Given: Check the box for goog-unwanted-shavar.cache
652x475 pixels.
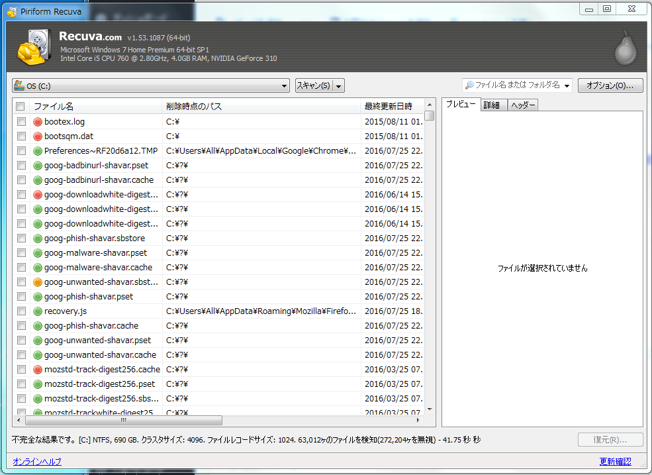Looking at the screenshot, I should tap(21, 354).
